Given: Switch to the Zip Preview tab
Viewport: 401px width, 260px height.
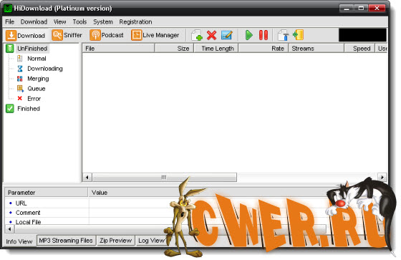Looking at the screenshot, I should 115,241.
